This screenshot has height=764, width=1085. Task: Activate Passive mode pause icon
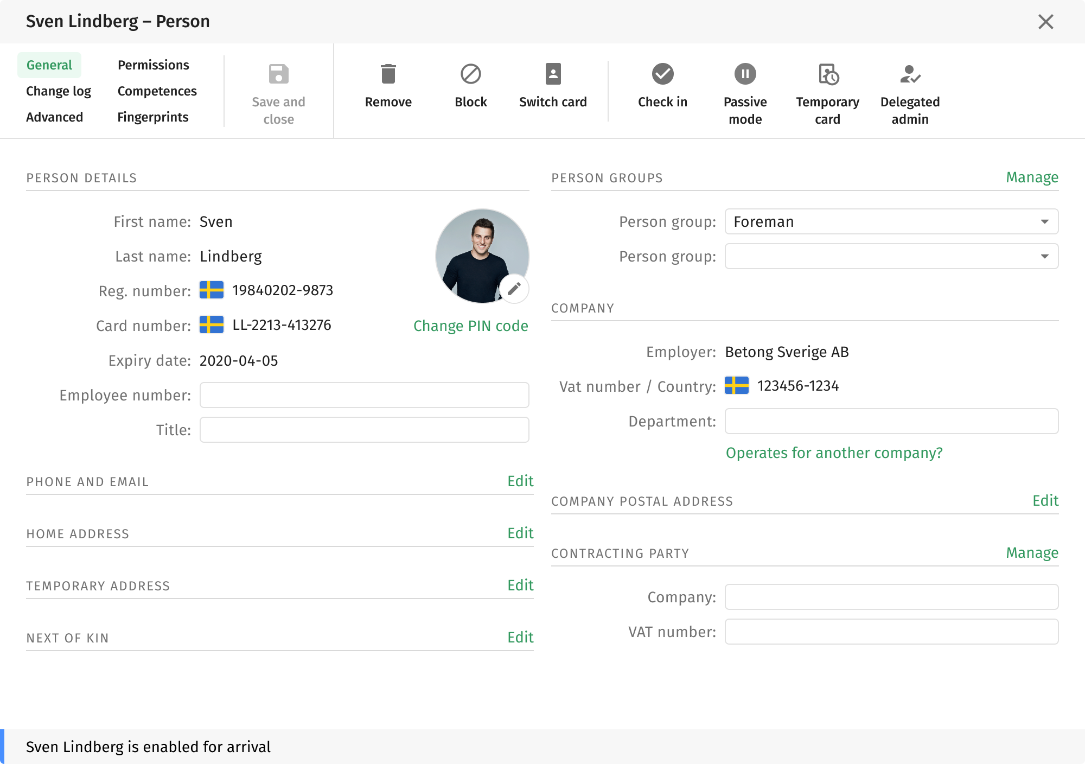tap(745, 74)
